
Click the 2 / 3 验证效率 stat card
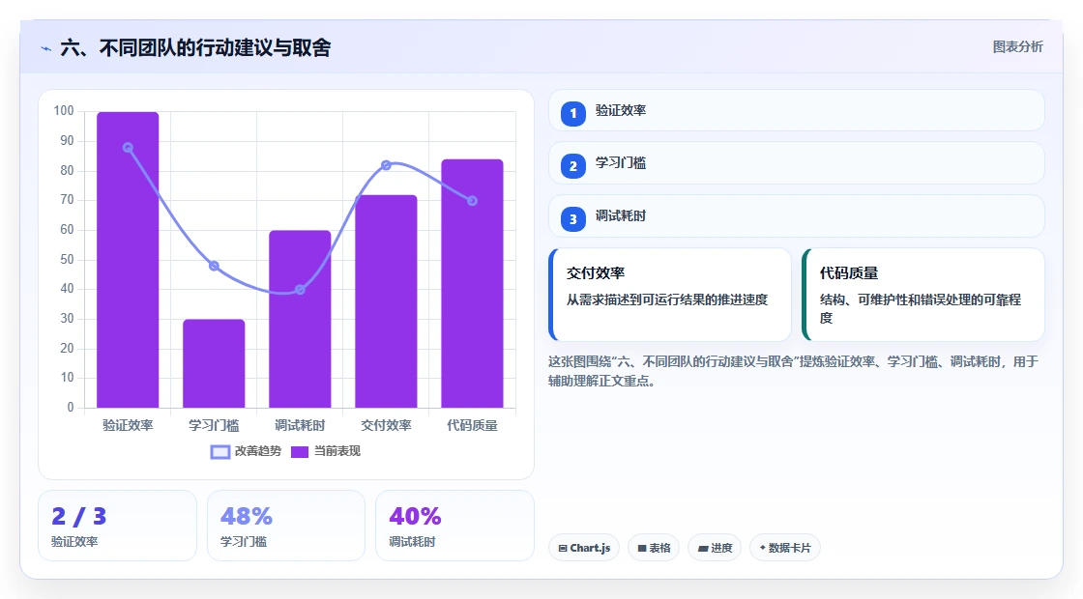tap(117, 526)
